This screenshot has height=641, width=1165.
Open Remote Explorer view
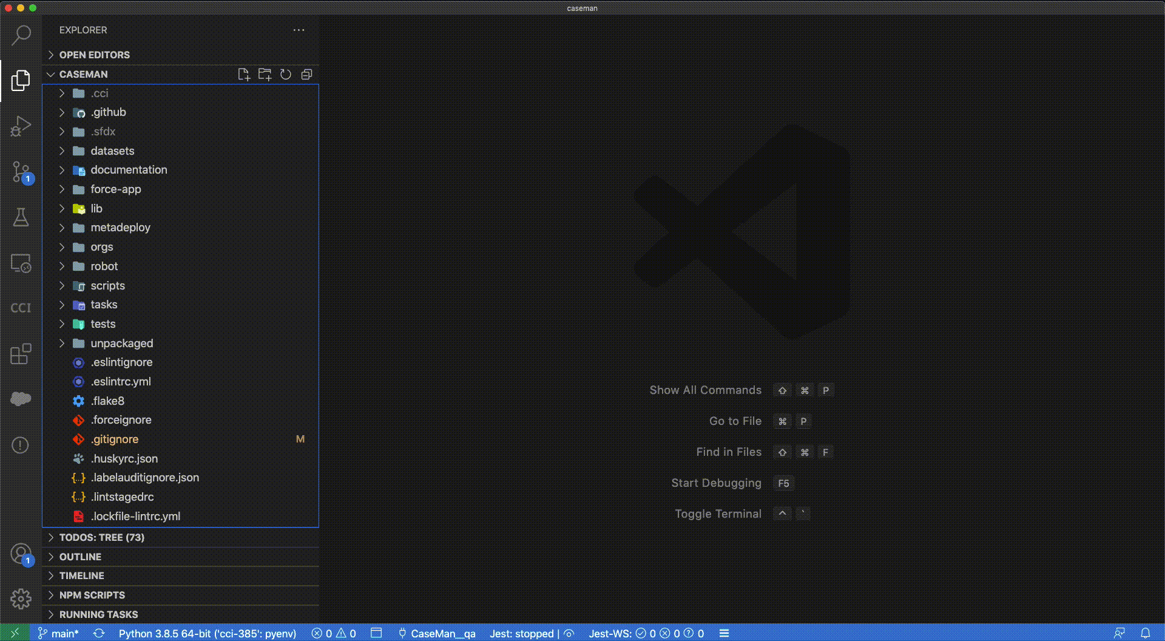21,263
